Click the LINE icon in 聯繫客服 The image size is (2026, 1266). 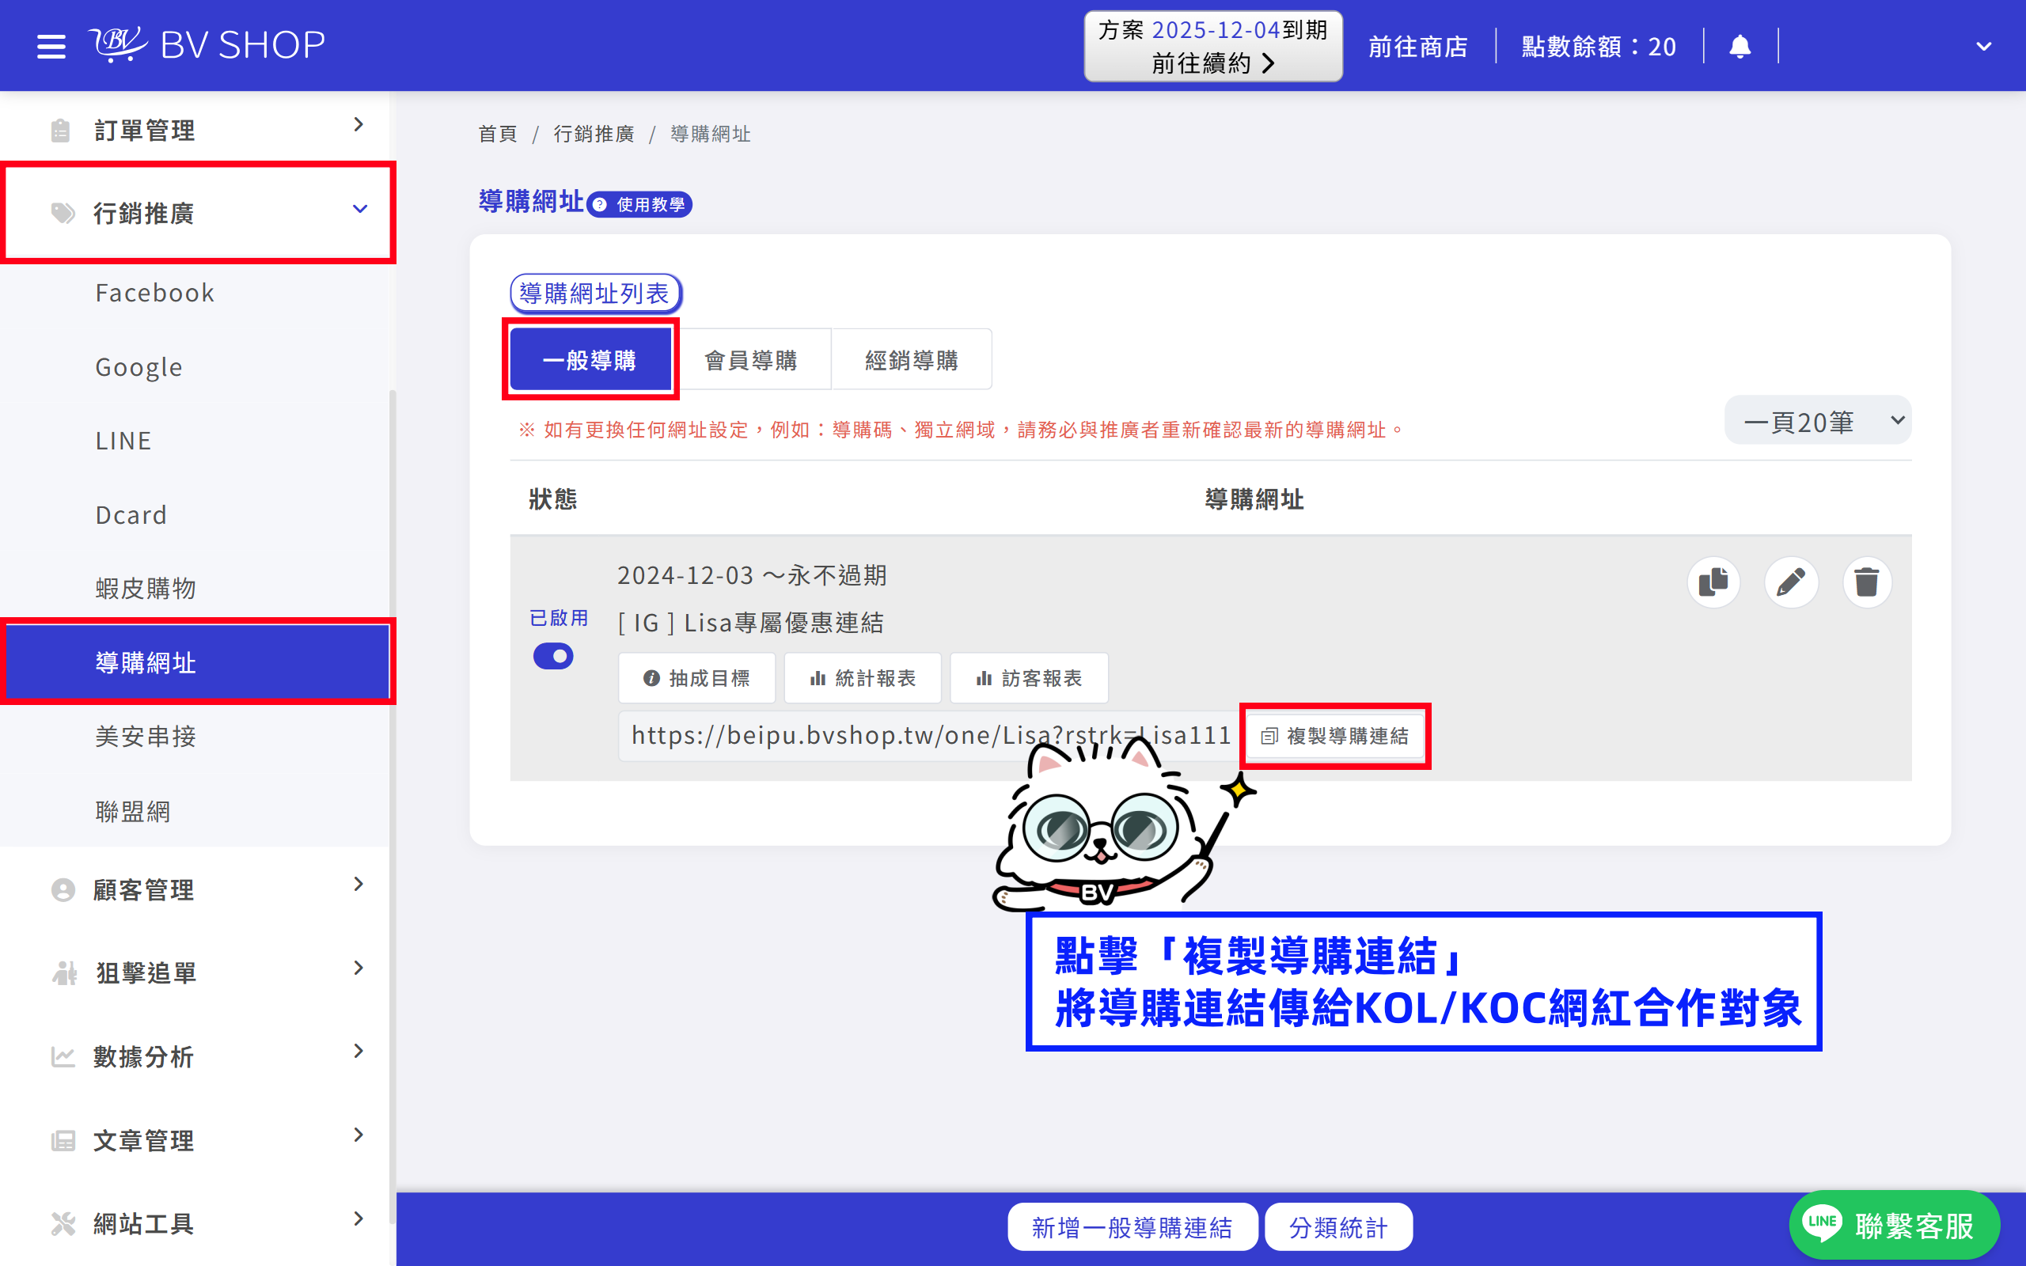pyautogui.click(x=1823, y=1223)
